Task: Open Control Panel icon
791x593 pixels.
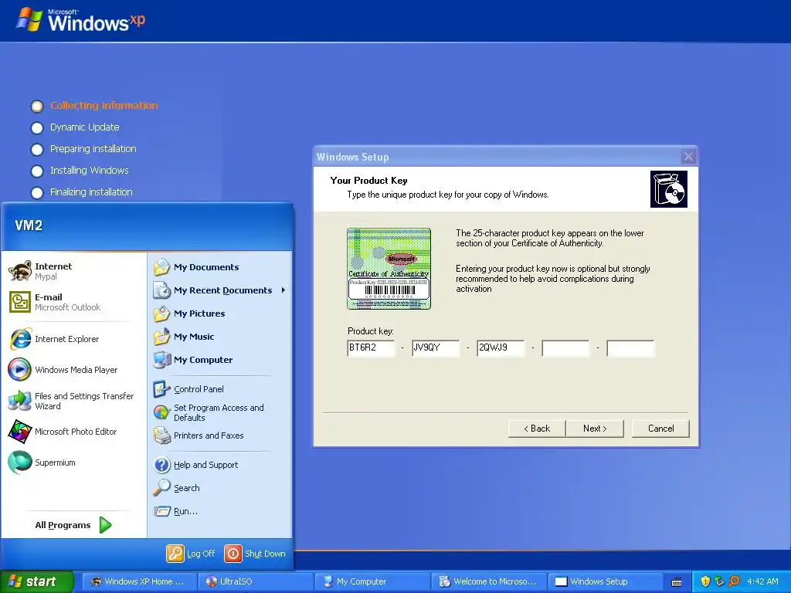Action: coord(162,389)
